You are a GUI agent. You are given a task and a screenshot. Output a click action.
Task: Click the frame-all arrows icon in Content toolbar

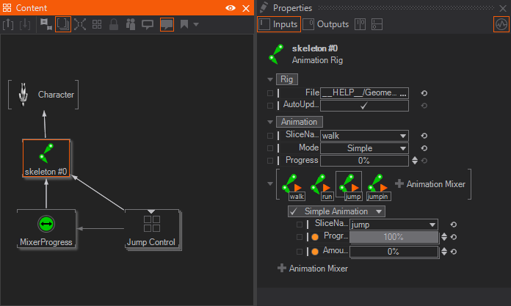coord(80,24)
